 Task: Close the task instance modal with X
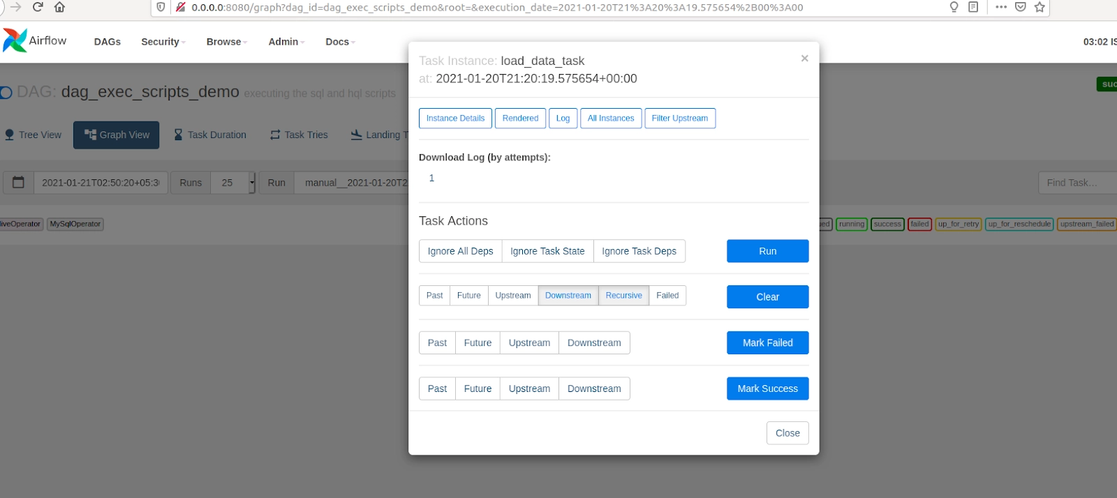pyautogui.click(x=804, y=59)
